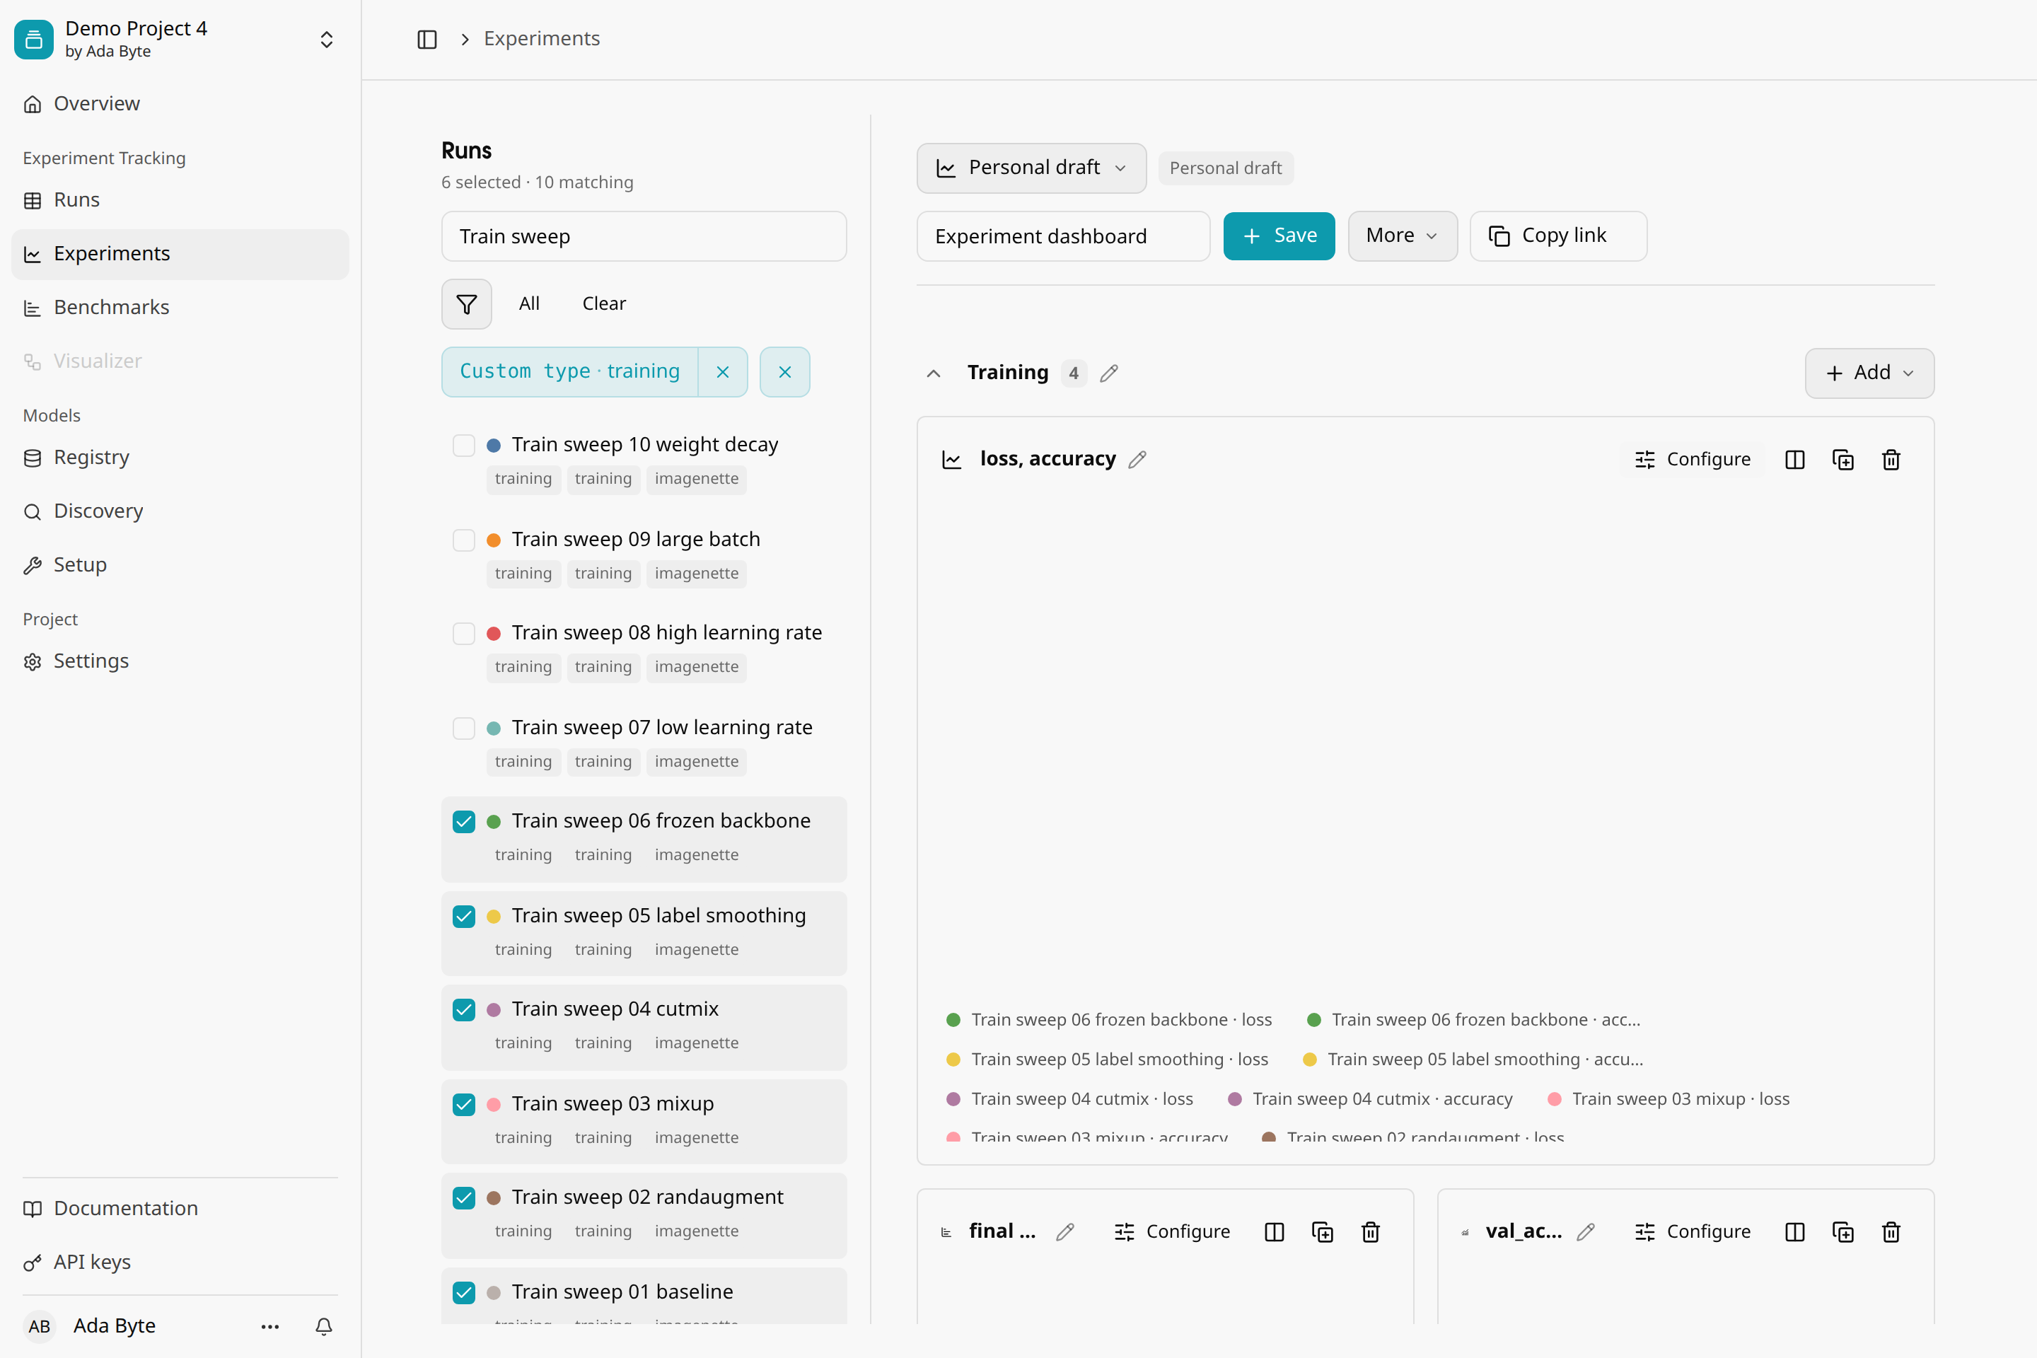The image size is (2037, 1358).
Task: Check Train sweep 08 high learning rate
Action: [464, 633]
